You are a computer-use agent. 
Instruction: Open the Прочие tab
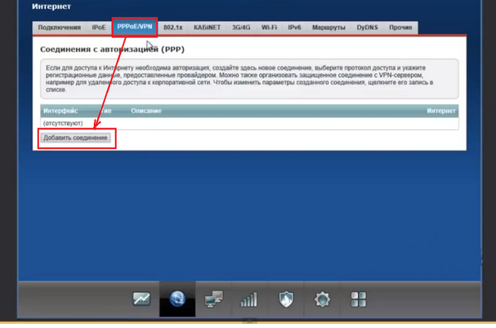(x=400, y=28)
